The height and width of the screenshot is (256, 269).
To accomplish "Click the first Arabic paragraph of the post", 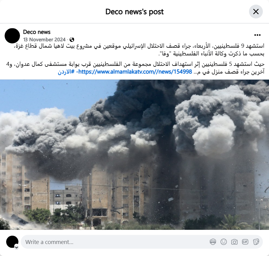I will (139, 50).
